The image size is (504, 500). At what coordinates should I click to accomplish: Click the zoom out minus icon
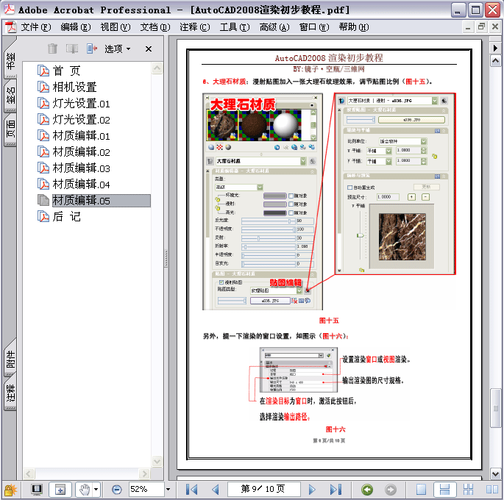tap(116, 490)
